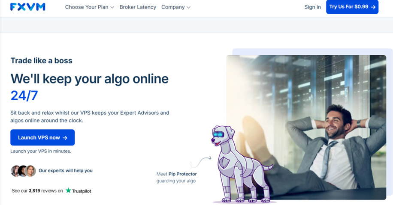The image size is (393, 205).
Task: Click the Trustpilot text link
Action: 82,191
